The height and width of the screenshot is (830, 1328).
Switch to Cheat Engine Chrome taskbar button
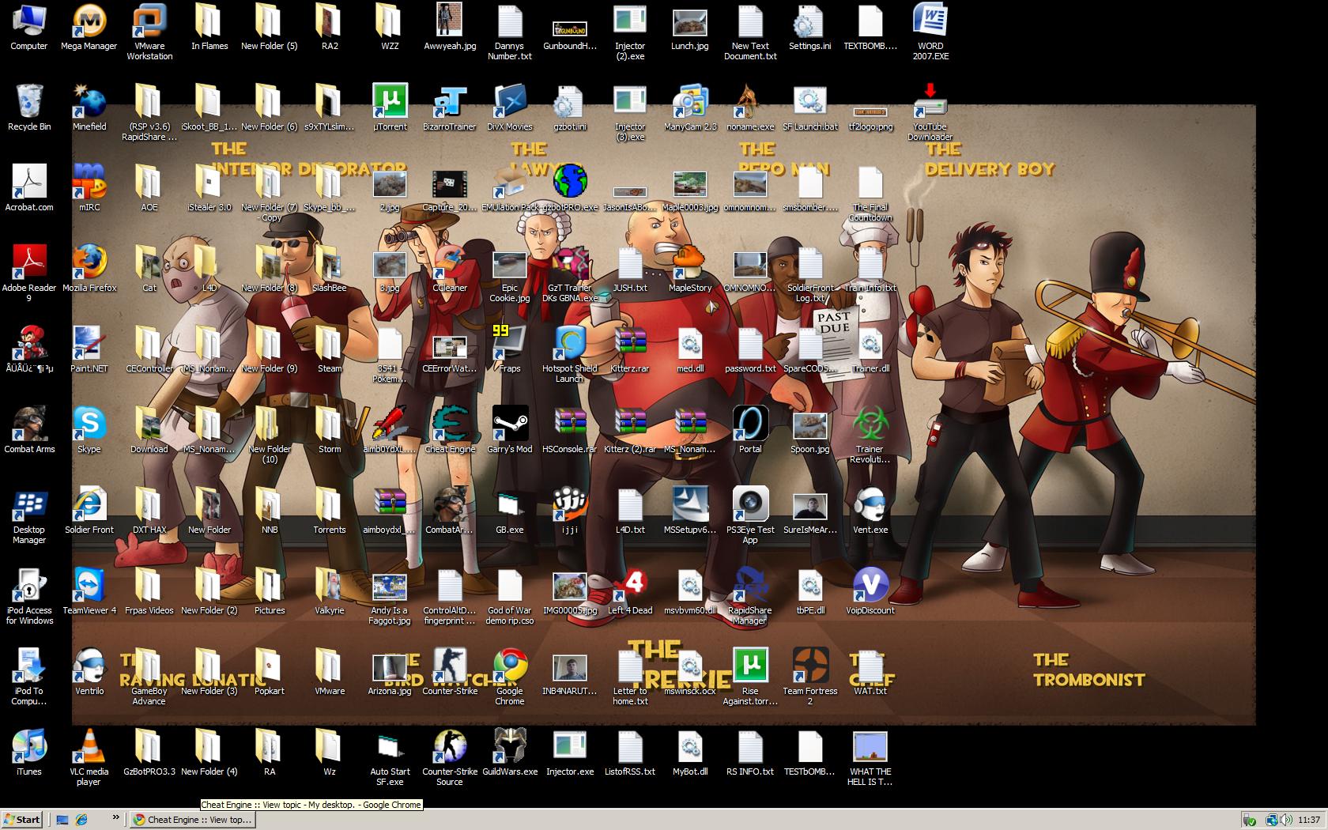tap(193, 820)
